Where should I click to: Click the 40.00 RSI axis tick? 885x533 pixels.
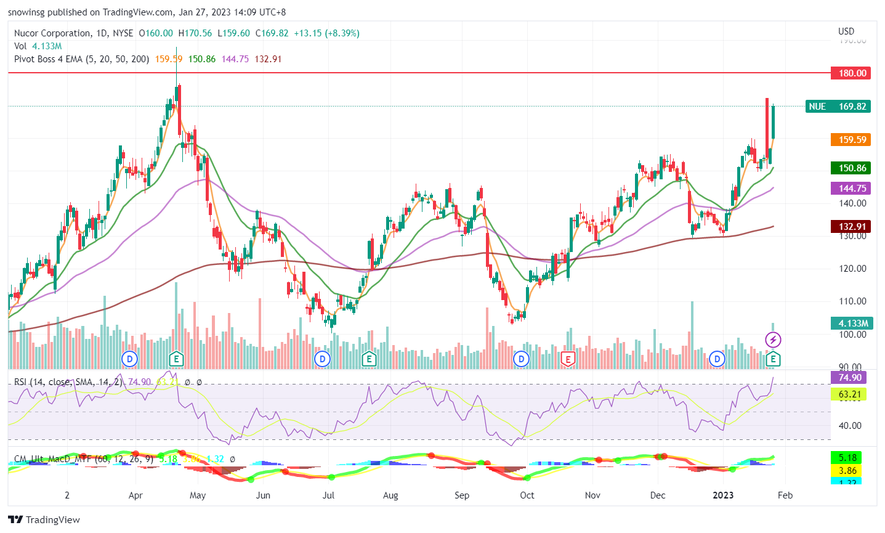pos(850,425)
